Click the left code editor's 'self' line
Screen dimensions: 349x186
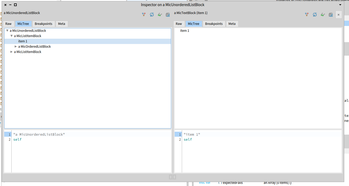point(17,140)
